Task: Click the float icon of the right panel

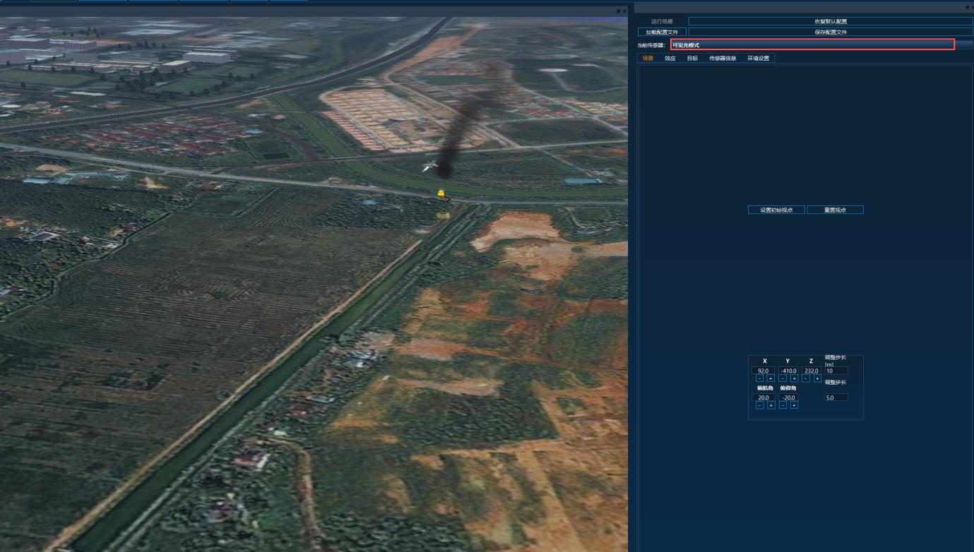Action: 968,7
